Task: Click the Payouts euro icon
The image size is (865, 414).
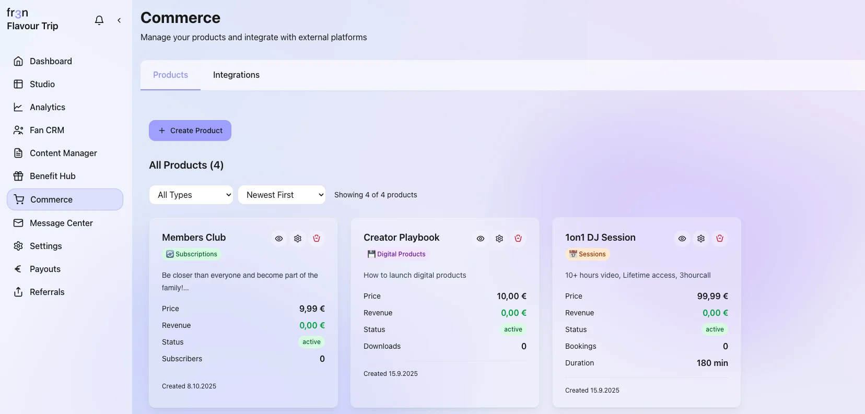Action: tap(18, 269)
